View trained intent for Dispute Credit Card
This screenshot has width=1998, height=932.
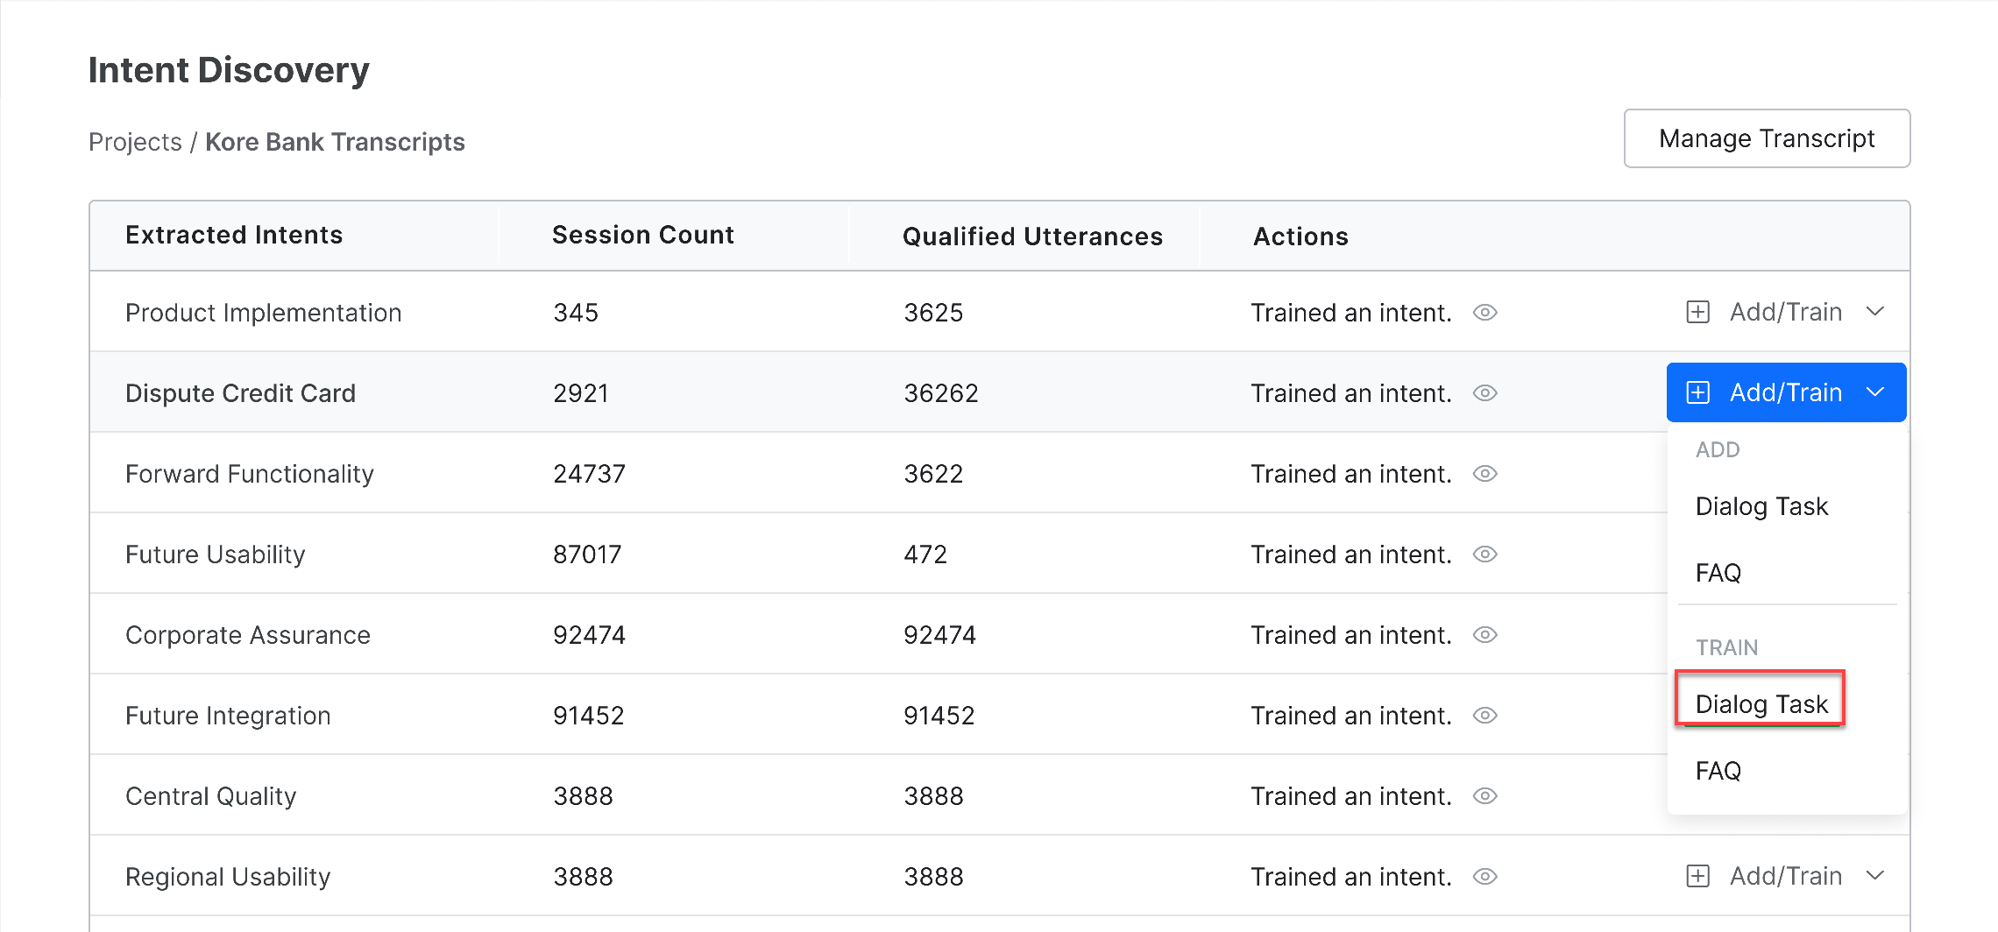coord(1484,393)
